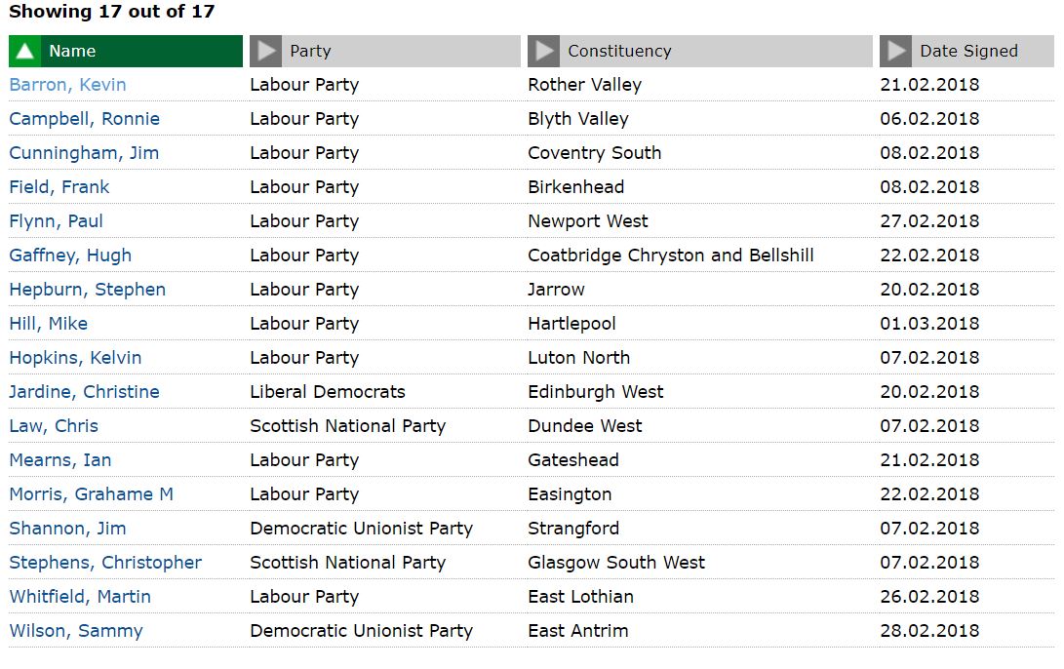Viewport: 1064px width, 669px height.
Task: Open Jardine, Christine's profile
Action: 85,391
